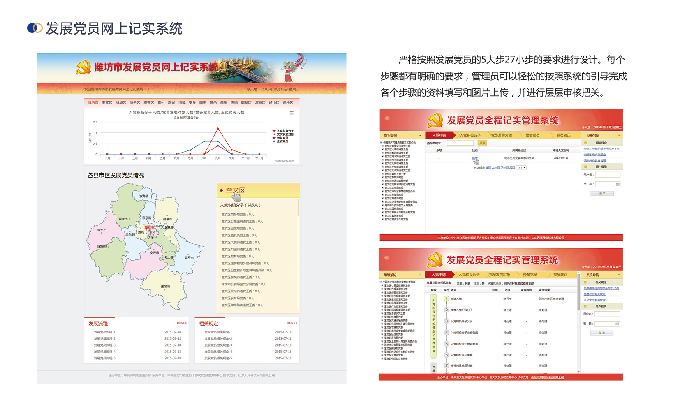Open the 1/1 page selector dropdown
This screenshot has height=412, width=687.
(x=521, y=168)
